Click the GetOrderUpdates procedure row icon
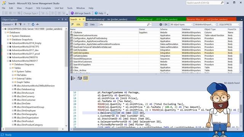The height and width of the screenshot is (137, 244). click(71, 53)
